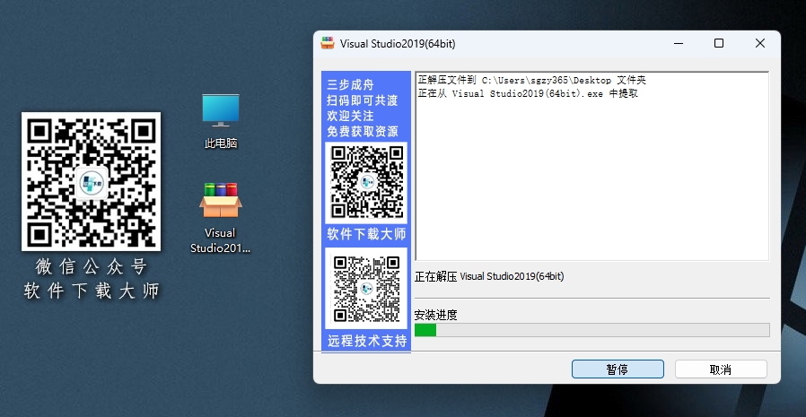Image resolution: width=806 pixels, height=417 pixels.
Task: Click the lower QR code above 远程技术支持
Action: [x=366, y=289]
